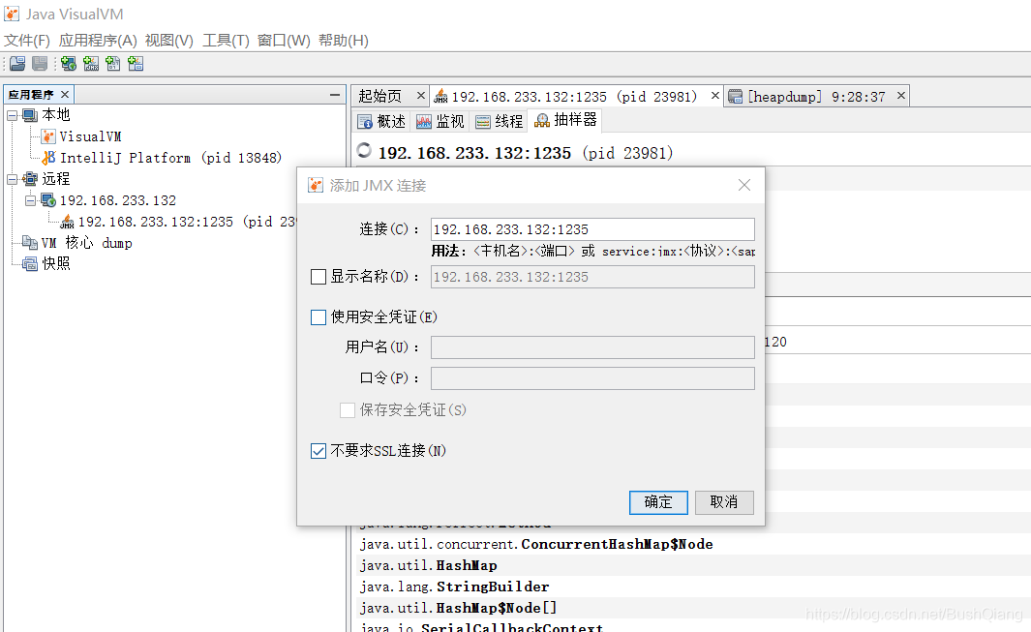Click the ConcurrentHashMap$Node row
The width and height of the screenshot is (1031, 632).
coord(694,545)
